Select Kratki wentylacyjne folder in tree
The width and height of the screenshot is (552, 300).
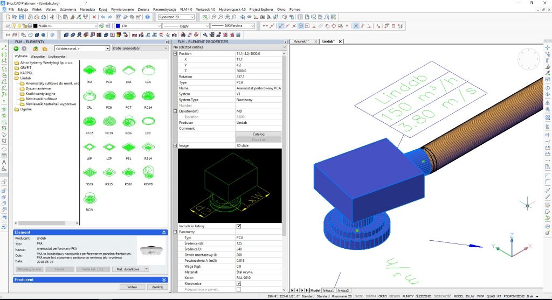click(x=39, y=93)
